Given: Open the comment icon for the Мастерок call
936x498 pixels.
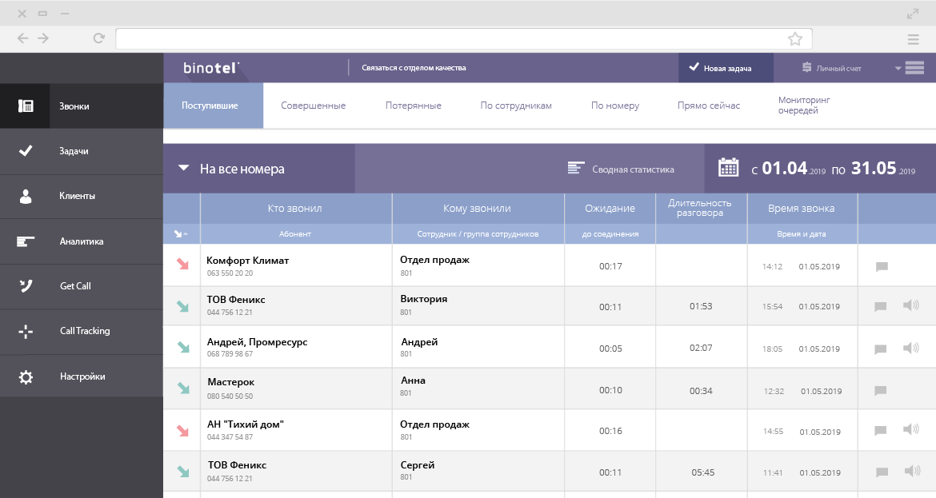Looking at the screenshot, I should [x=880, y=391].
